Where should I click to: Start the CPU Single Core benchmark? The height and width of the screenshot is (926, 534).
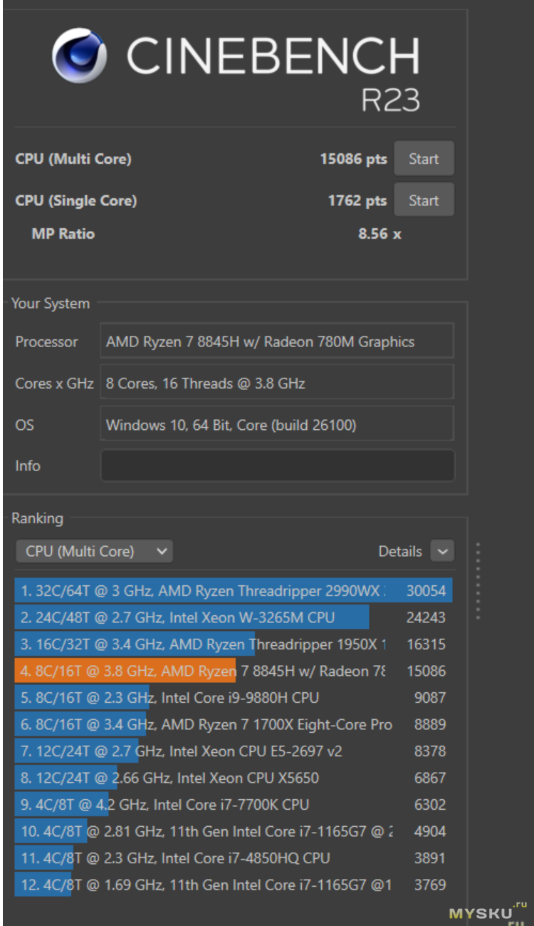coord(424,200)
